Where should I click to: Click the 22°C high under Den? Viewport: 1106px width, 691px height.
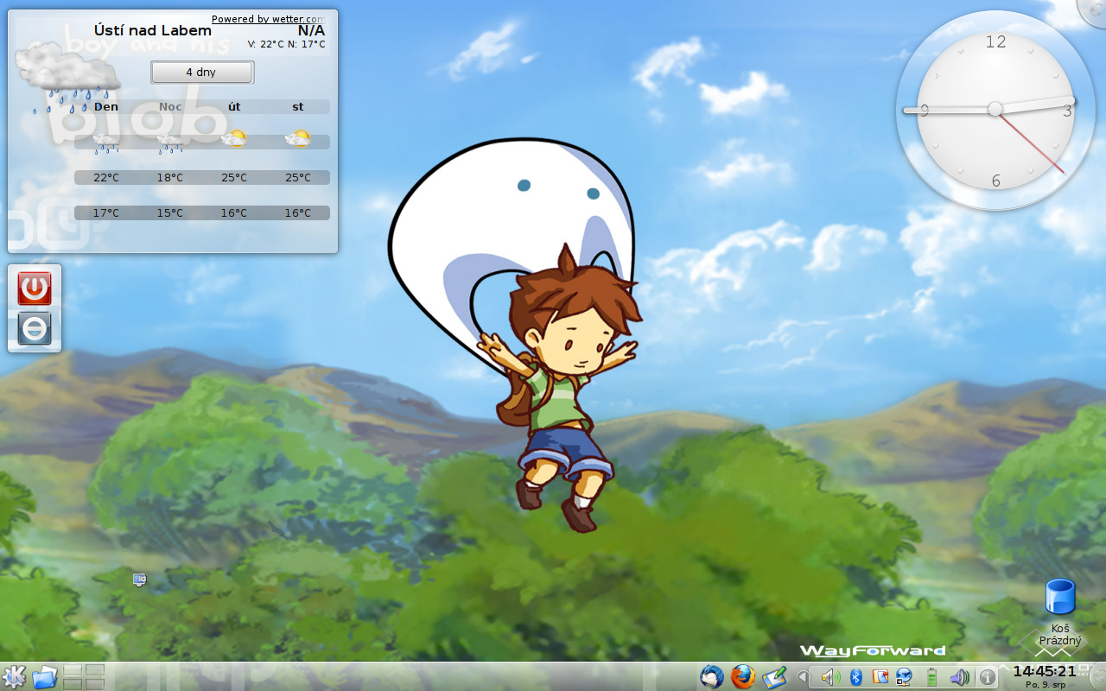coord(106,178)
